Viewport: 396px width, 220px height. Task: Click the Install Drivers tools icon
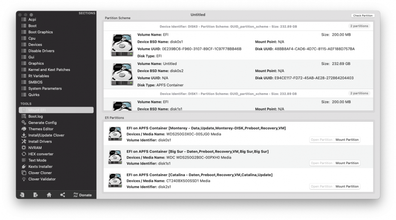click(x=24, y=142)
